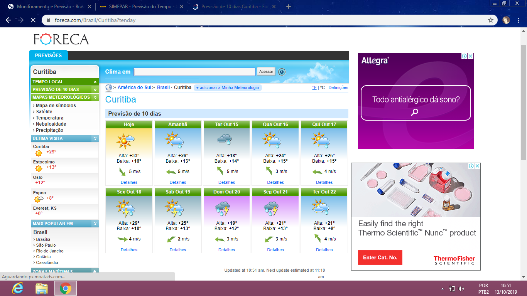Open the São Paulo forecast link
Screen dimensions: 527x296
click(46, 245)
